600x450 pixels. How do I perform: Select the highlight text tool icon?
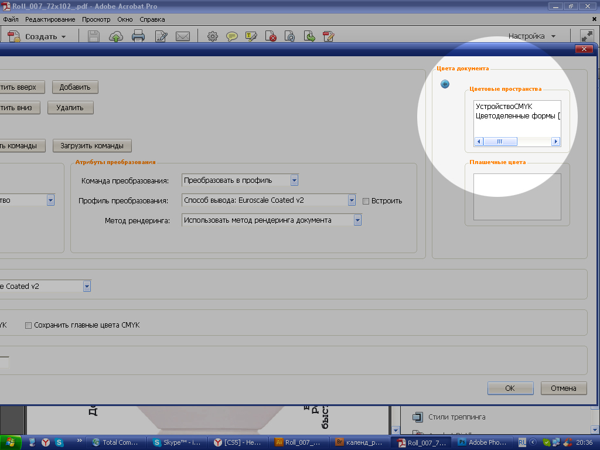[x=251, y=36]
